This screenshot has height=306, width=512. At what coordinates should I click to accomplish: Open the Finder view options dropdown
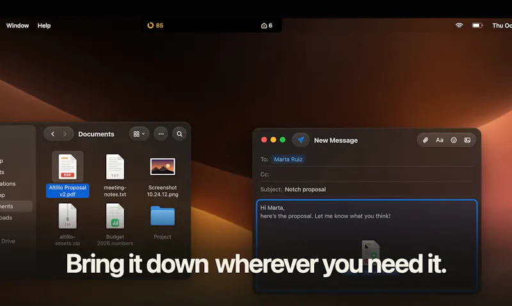point(139,134)
